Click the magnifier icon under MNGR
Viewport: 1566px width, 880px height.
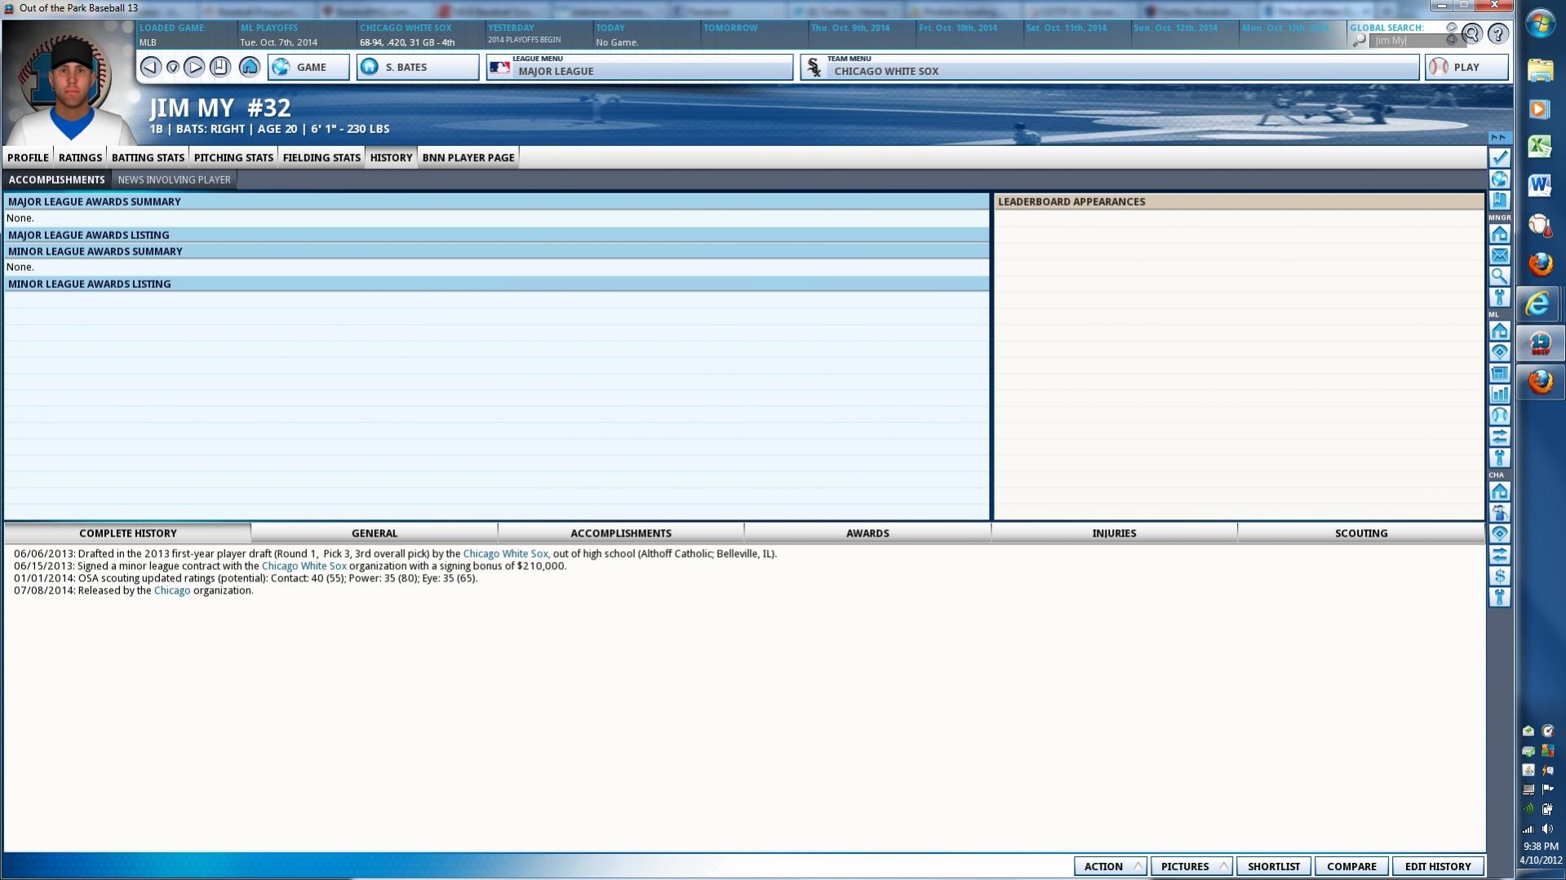1500,277
